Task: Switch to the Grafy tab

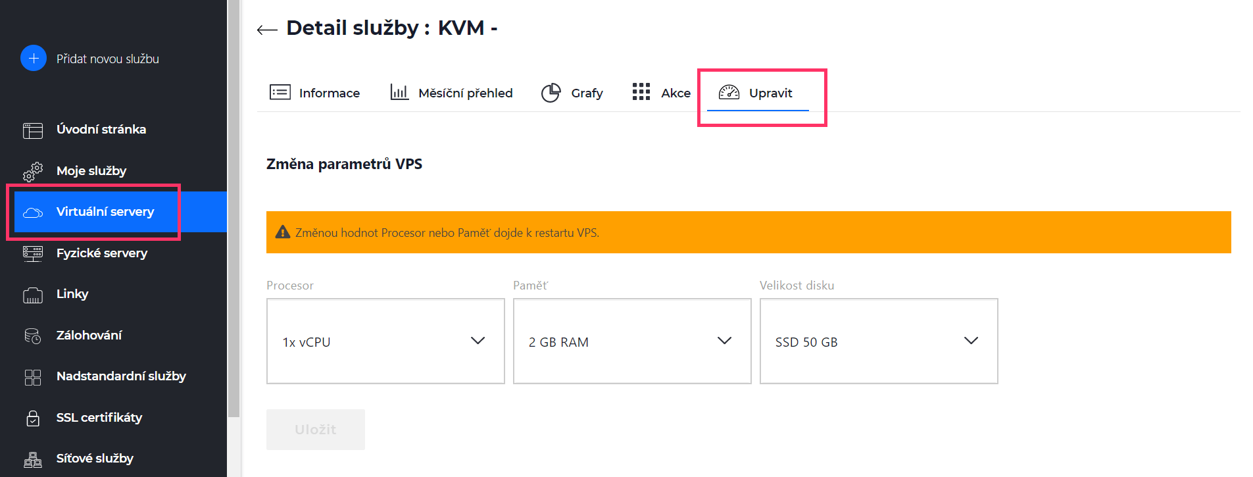Action: (x=572, y=93)
